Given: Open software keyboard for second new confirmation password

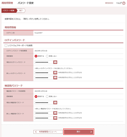Looking at the screenshot, I should [x=55, y=118].
